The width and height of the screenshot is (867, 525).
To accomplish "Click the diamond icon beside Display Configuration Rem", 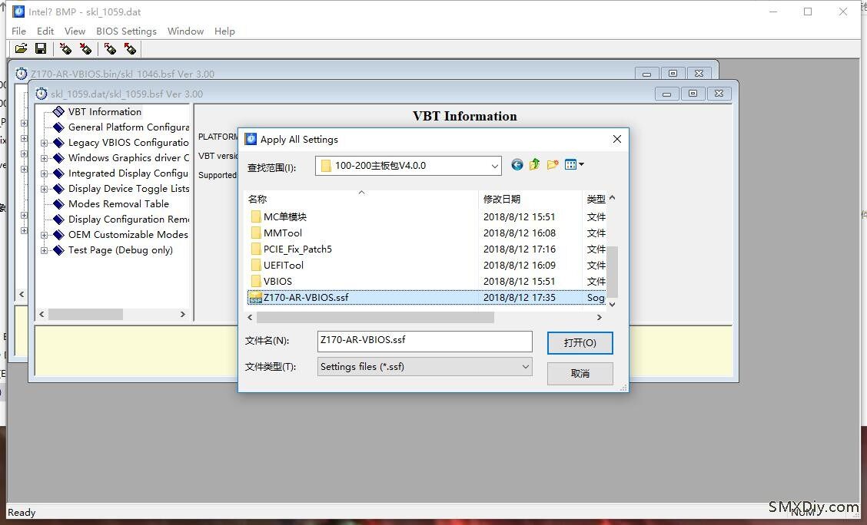I will click(x=58, y=220).
